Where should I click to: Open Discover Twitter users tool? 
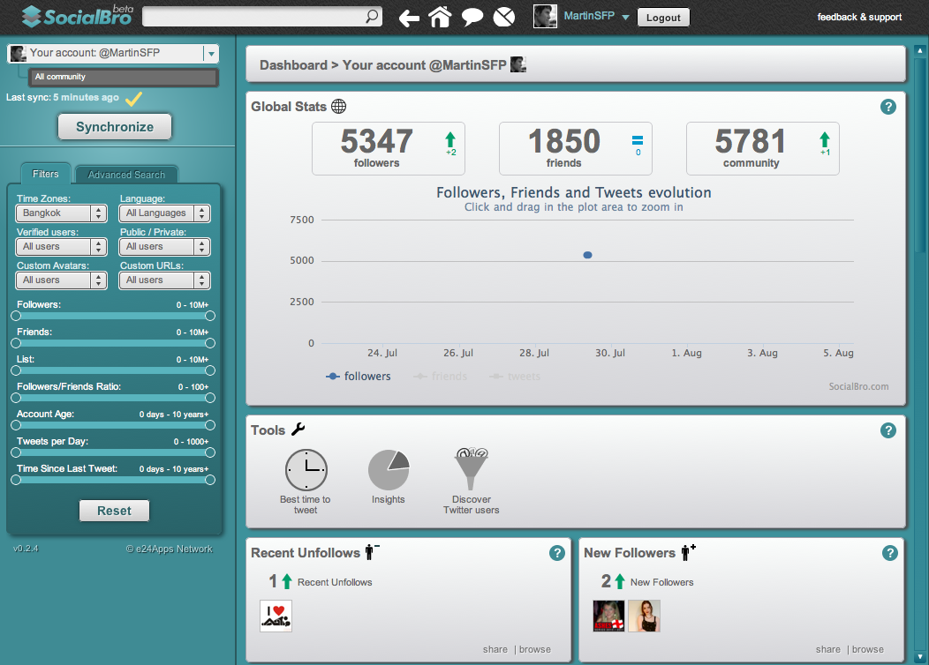tap(472, 481)
